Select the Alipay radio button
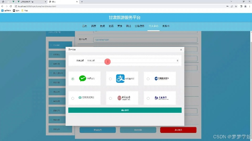This screenshot has height=141, width=252. tap(111, 79)
